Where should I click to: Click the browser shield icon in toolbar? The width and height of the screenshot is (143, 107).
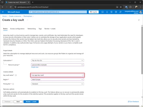click(x=126, y=7)
